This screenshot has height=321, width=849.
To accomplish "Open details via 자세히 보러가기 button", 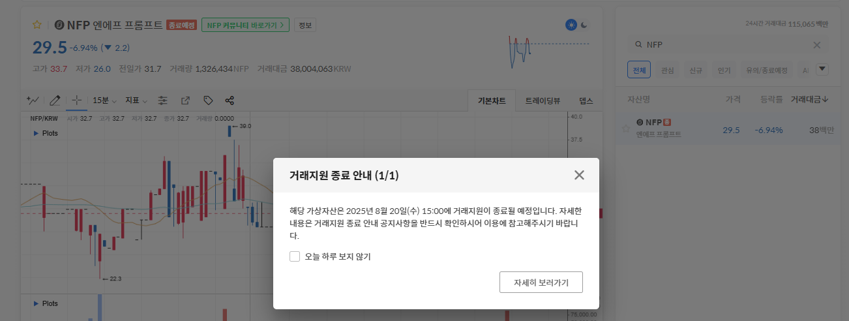I will pyautogui.click(x=541, y=283).
